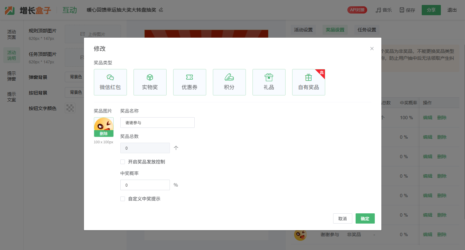Enable 开启奖品发放控制 checkbox
The width and height of the screenshot is (465, 250).
(x=123, y=162)
